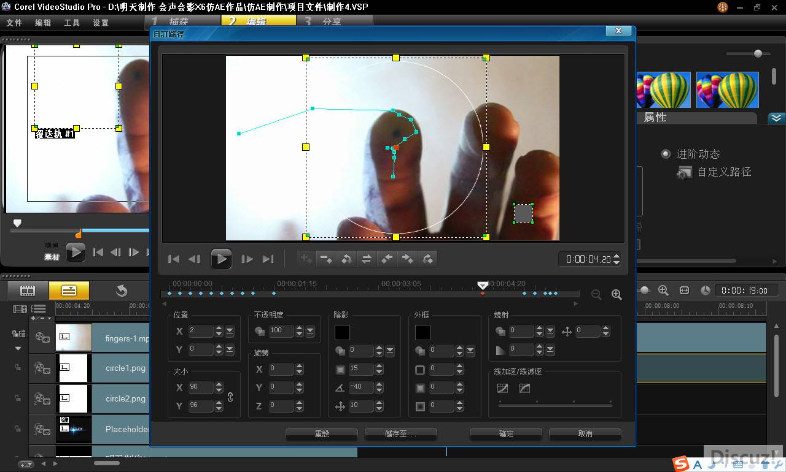Image resolution: width=786 pixels, height=472 pixels.
Task: Toggle ripple editing lock icon
Action: pyautogui.click(x=18, y=333)
